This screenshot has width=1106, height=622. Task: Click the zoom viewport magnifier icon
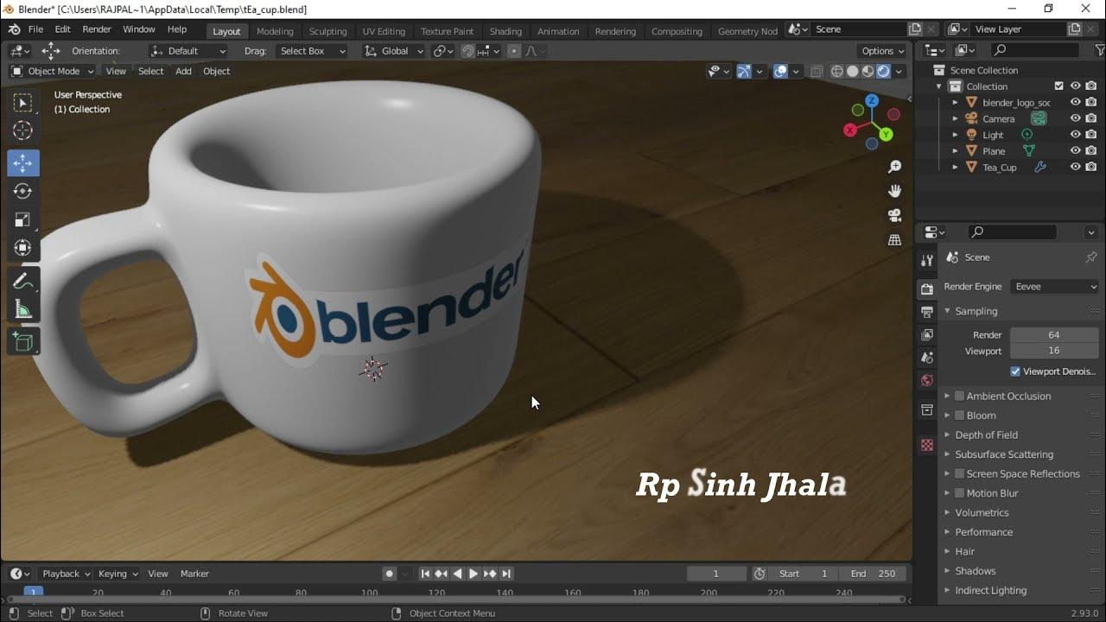pyautogui.click(x=895, y=167)
